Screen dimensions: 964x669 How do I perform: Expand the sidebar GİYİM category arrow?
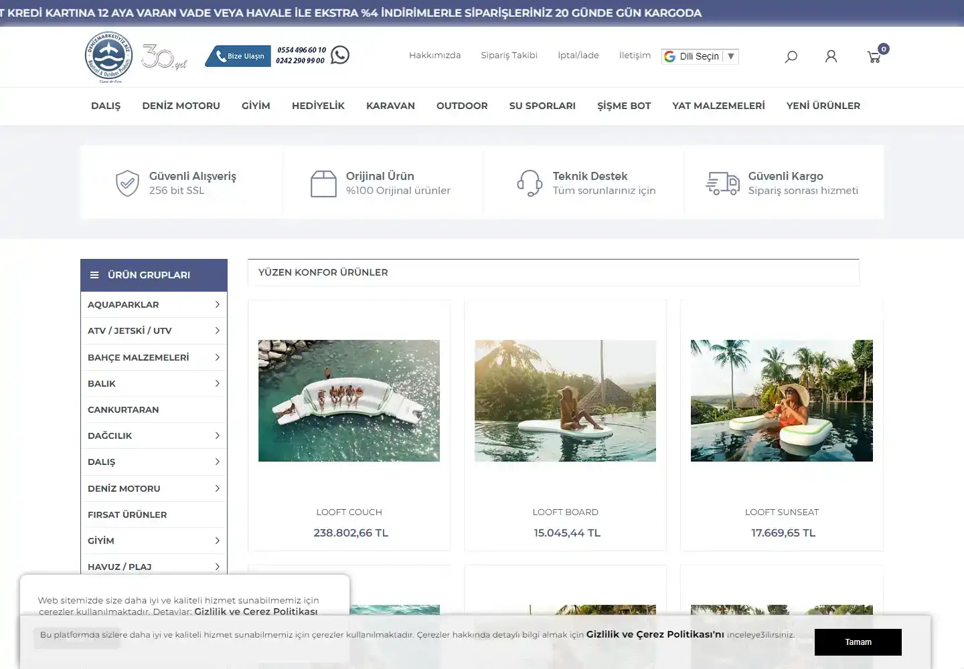(217, 541)
